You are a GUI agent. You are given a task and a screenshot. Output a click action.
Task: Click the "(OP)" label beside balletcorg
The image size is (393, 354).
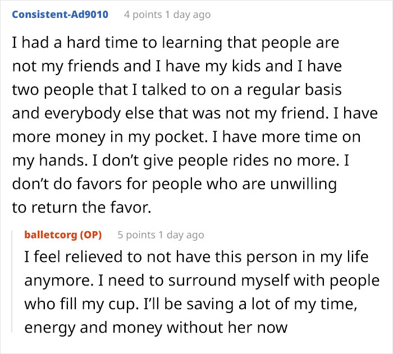90,235
